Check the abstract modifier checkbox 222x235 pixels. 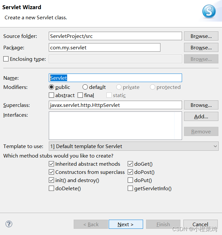coord(51,95)
